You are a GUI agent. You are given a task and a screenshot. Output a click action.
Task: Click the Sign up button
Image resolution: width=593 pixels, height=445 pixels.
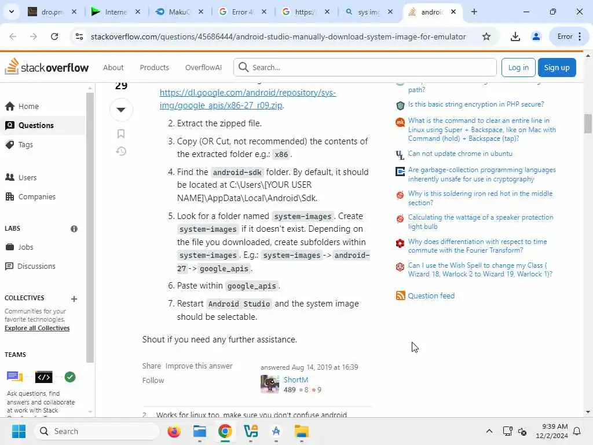[x=557, y=67]
